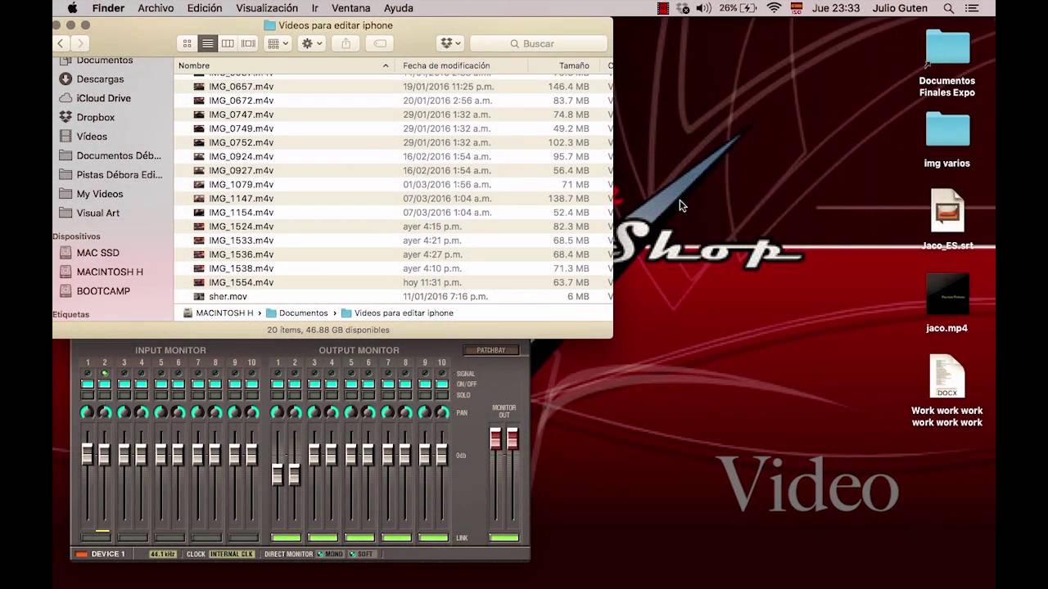
Task: Click the edit tags toolbar icon
Action: click(380, 43)
